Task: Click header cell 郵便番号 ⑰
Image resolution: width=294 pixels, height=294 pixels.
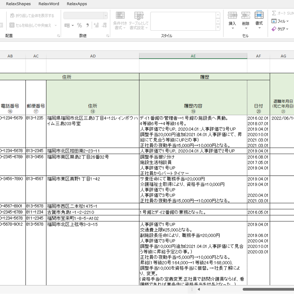Action: tap(36, 97)
